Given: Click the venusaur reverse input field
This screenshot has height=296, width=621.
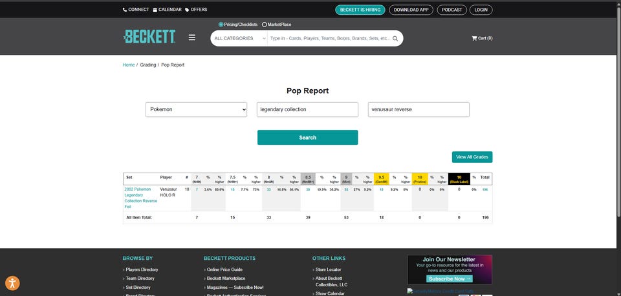Looking at the screenshot, I should click(x=419, y=110).
